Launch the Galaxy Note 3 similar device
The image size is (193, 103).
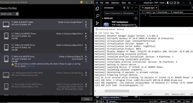[x=86, y=45]
